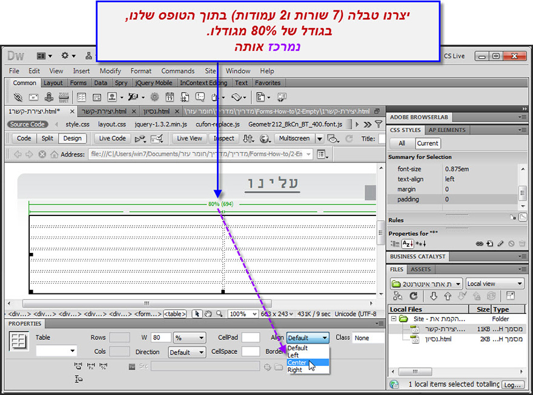The height and width of the screenshot is (395, 533).
Task: Toggle Live View mode
Action: tap(190, 139)
